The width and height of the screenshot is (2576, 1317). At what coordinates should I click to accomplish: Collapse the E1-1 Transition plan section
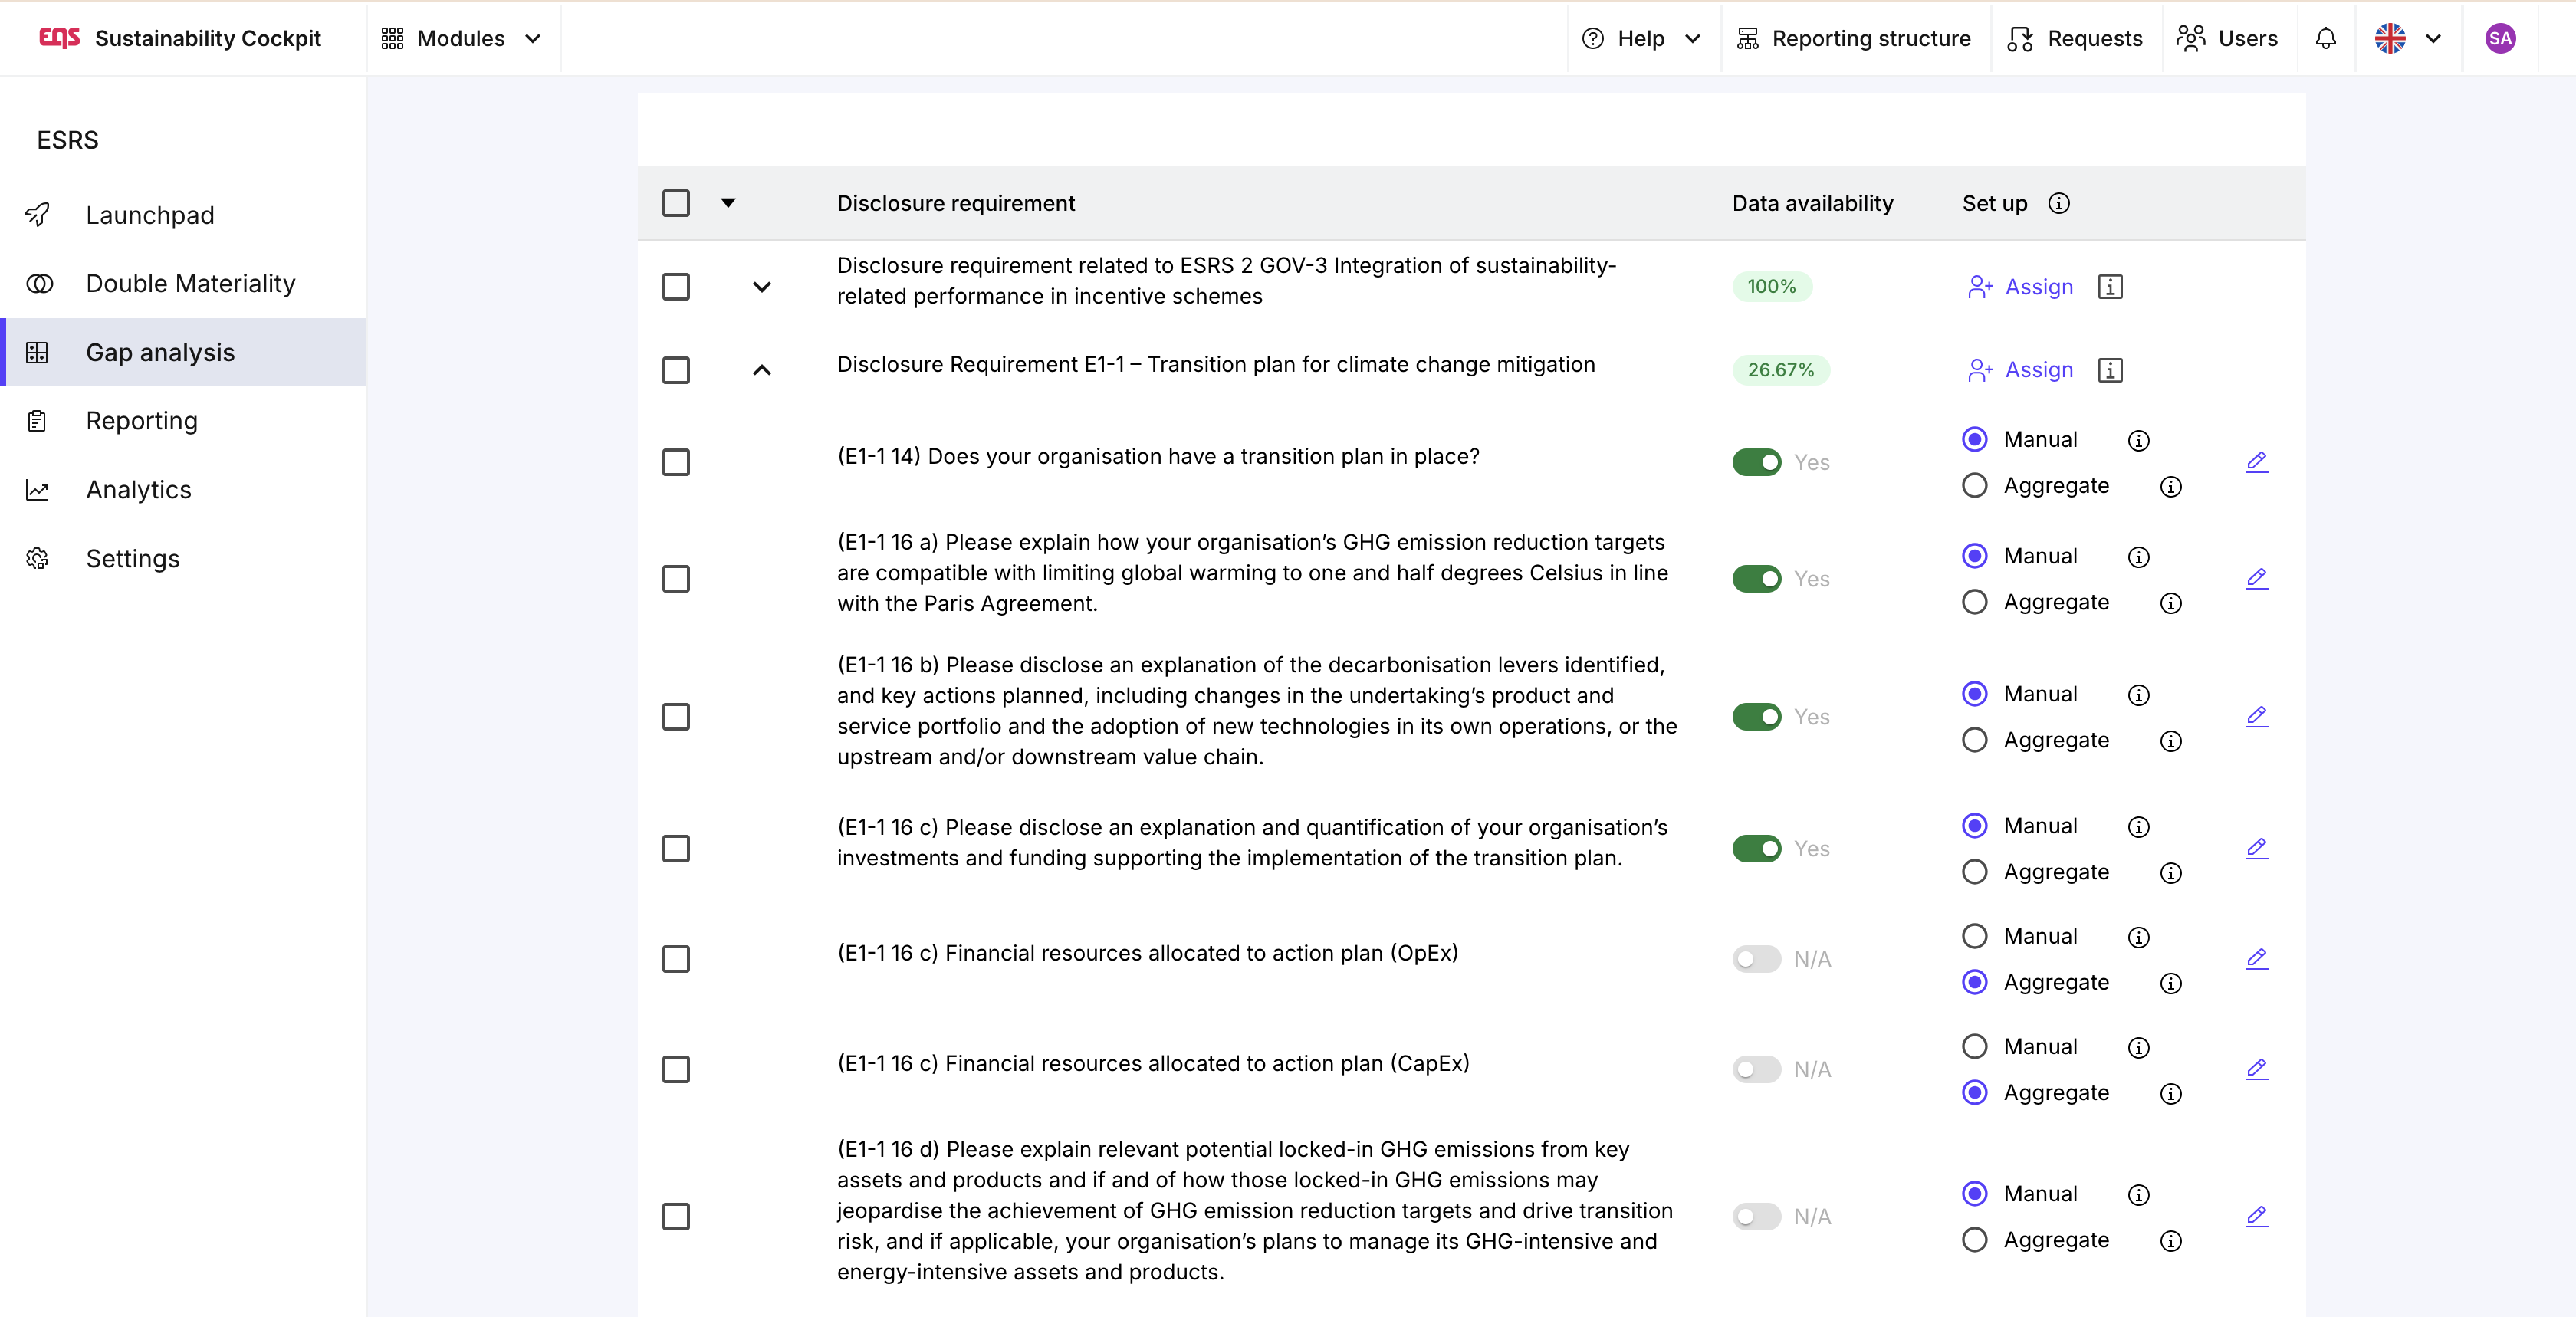tap(762, 370)
